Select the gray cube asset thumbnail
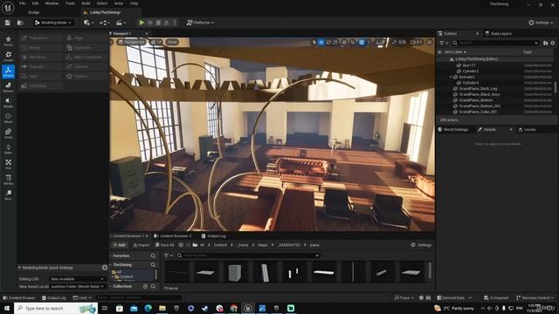This screenshot has height=314, width=559. pyautogui.click(x=235, y=272)
